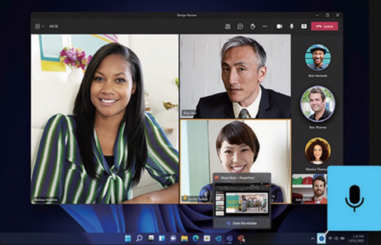Launch Microsoft Edge from the taskbar
This screenshot has height=245, width=381.
195,238
